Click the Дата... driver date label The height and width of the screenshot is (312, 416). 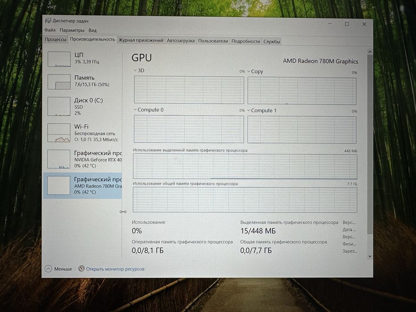pos(349,230)
